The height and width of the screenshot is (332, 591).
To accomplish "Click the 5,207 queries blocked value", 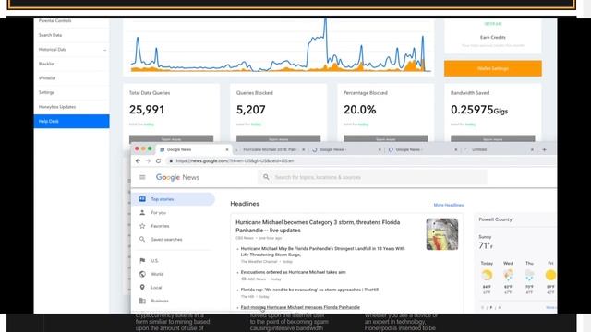I will (250, 110).
